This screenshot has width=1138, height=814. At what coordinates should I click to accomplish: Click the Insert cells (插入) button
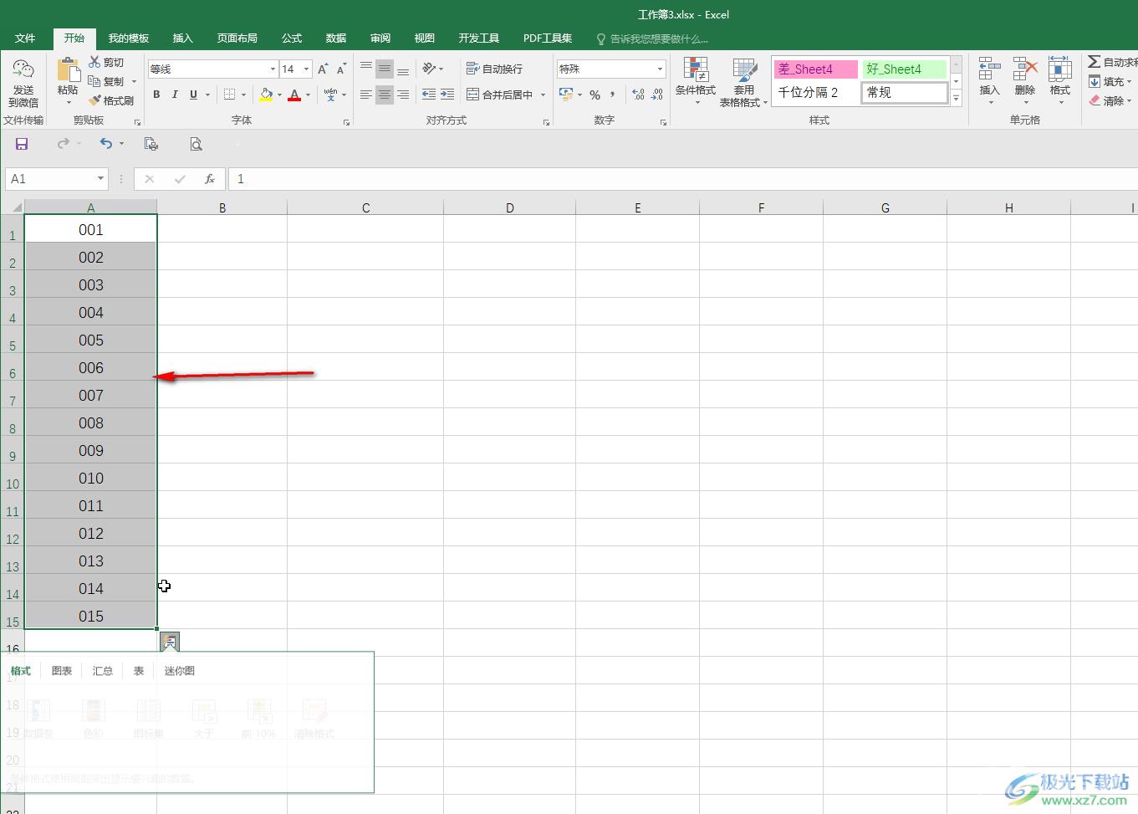989,81
